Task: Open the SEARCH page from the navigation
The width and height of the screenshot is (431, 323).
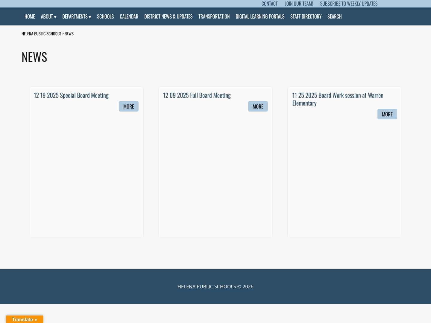Action: coord(334,16)
